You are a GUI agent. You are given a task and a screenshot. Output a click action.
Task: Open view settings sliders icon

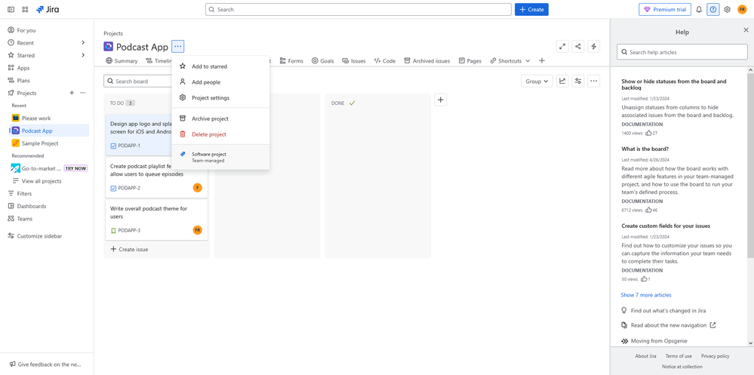578,81
